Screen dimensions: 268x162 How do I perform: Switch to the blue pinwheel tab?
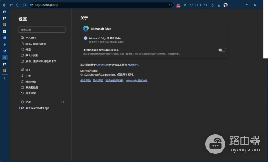point(4,51)
